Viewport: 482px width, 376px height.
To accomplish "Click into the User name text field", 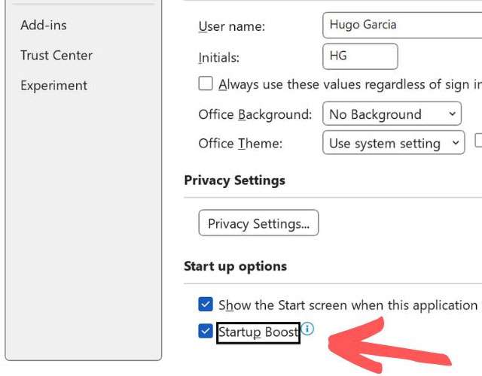I will pos(401,25).
